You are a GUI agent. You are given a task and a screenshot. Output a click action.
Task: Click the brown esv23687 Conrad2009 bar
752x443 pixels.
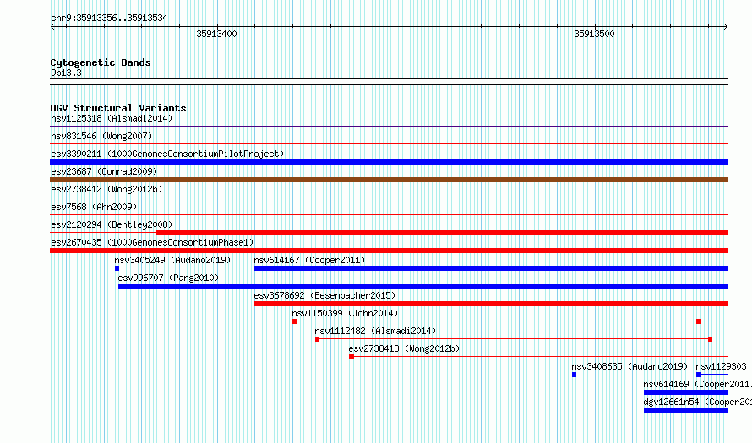pos(389,180)
